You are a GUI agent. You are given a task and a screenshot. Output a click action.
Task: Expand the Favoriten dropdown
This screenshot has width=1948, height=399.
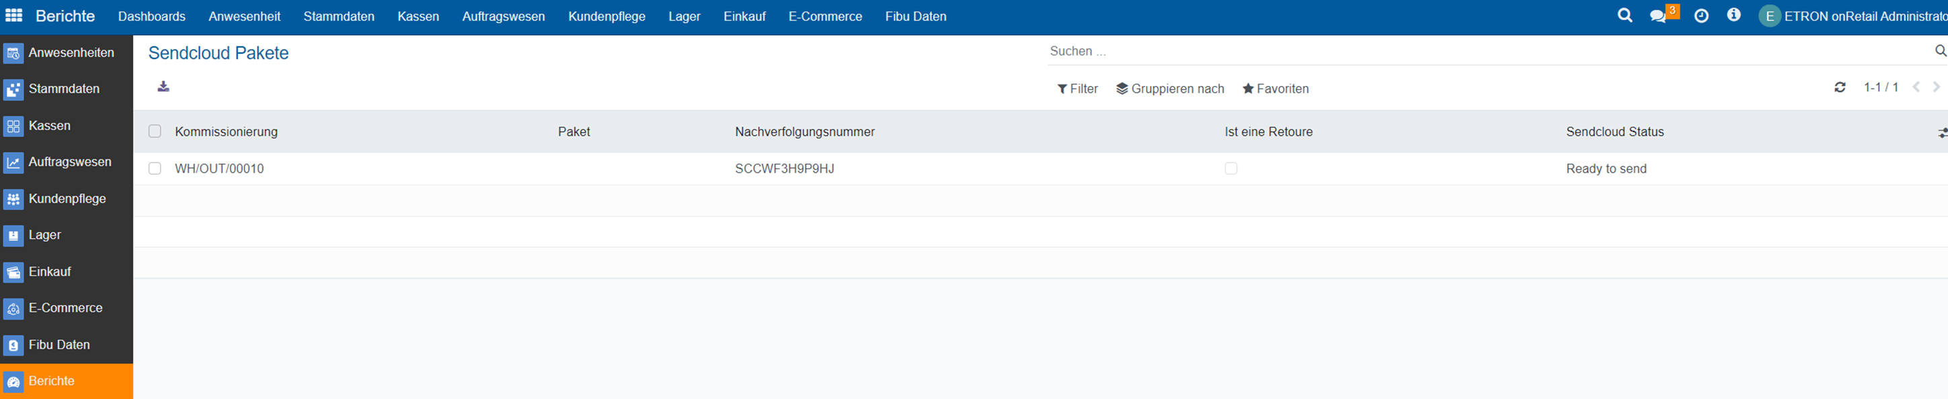tap(1275, 89)
